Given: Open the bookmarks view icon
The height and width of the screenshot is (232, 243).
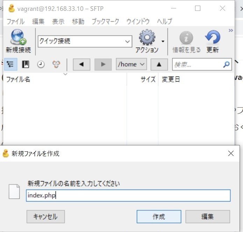Looking at the screenshot, I should click(26, 64).
